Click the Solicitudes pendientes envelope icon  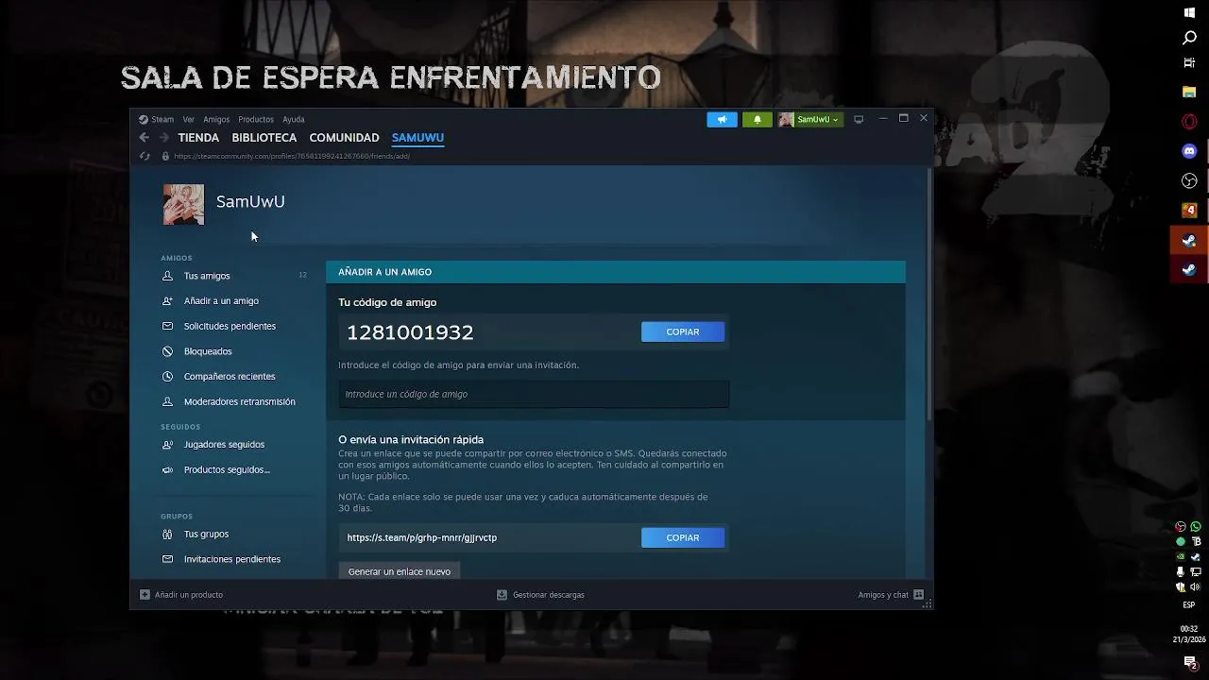click(167, 326)
